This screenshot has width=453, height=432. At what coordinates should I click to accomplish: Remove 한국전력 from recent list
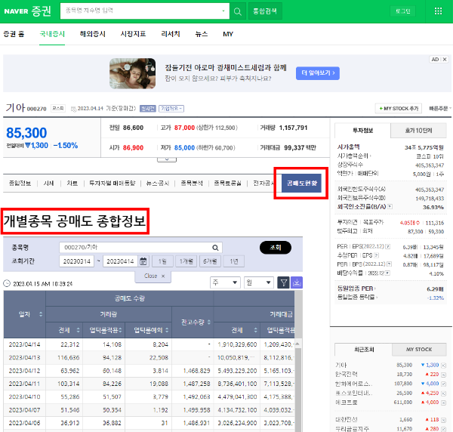[x=443, y=375]
